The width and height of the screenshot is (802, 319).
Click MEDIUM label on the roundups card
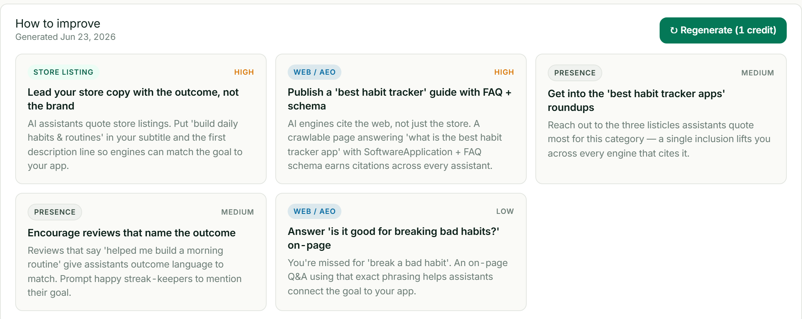[758, 73]
